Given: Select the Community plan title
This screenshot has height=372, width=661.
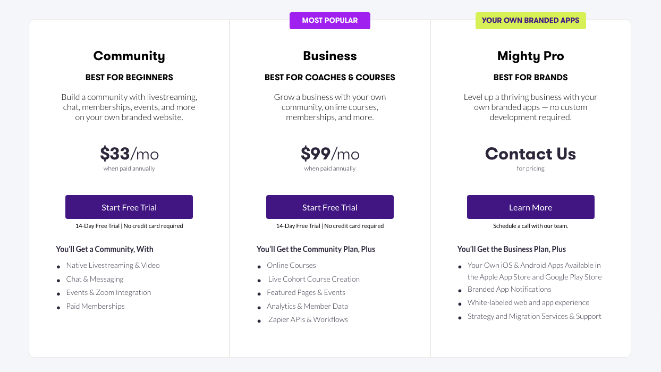Looking at the screenshot, I should pyautogui.click(x=129, y=56).
